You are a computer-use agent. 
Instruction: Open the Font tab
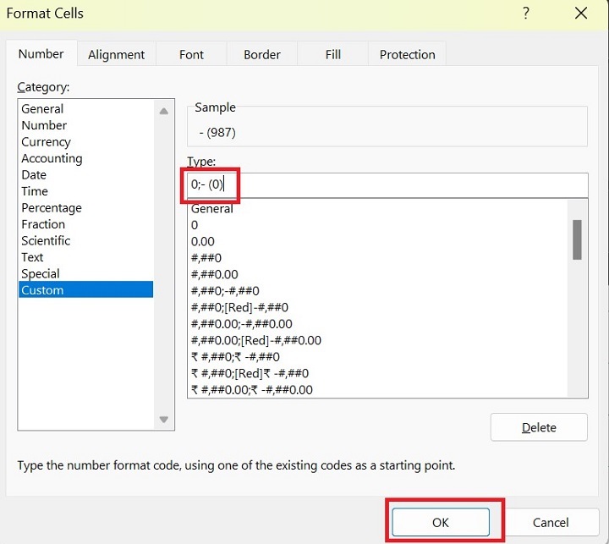coord(192,55)
